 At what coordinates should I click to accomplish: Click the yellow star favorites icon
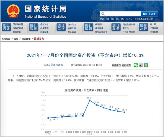(x=146, y=65)
